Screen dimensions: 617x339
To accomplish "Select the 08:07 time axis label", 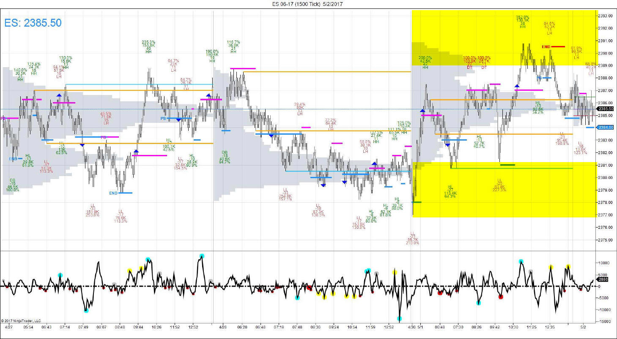I will (x=101, y=327).
